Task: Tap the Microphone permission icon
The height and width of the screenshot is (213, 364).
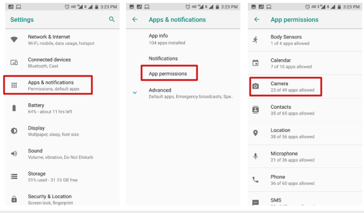Action: pyautogui.click(x=255, y=157)
